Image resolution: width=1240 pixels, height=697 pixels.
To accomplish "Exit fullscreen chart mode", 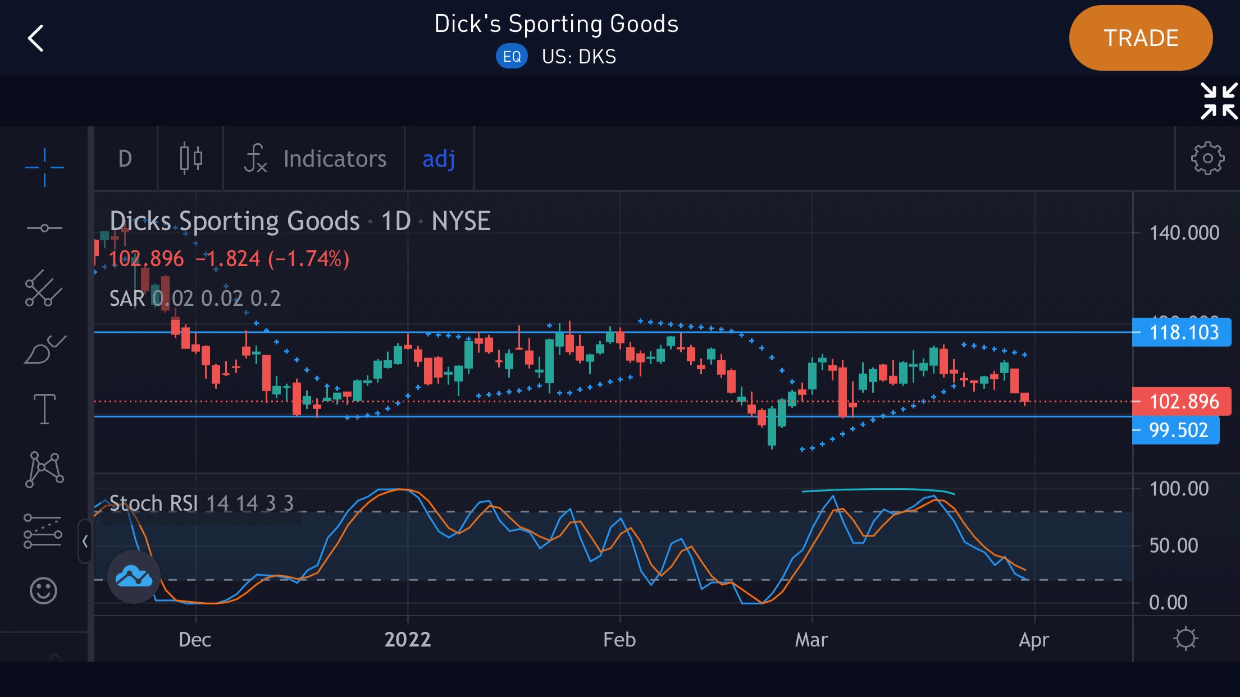I will (x=1218, y=101).
